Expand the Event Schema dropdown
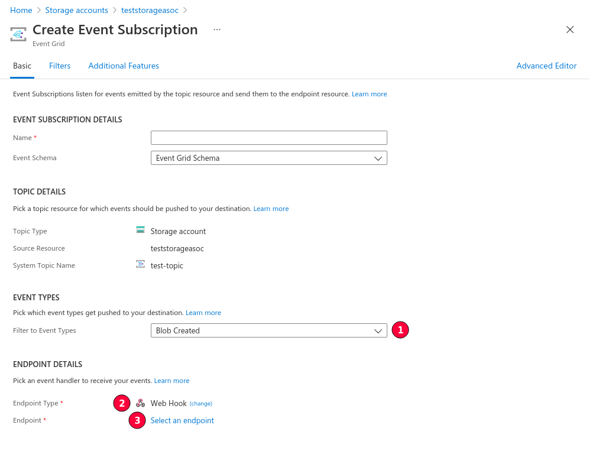 point(269,158)
